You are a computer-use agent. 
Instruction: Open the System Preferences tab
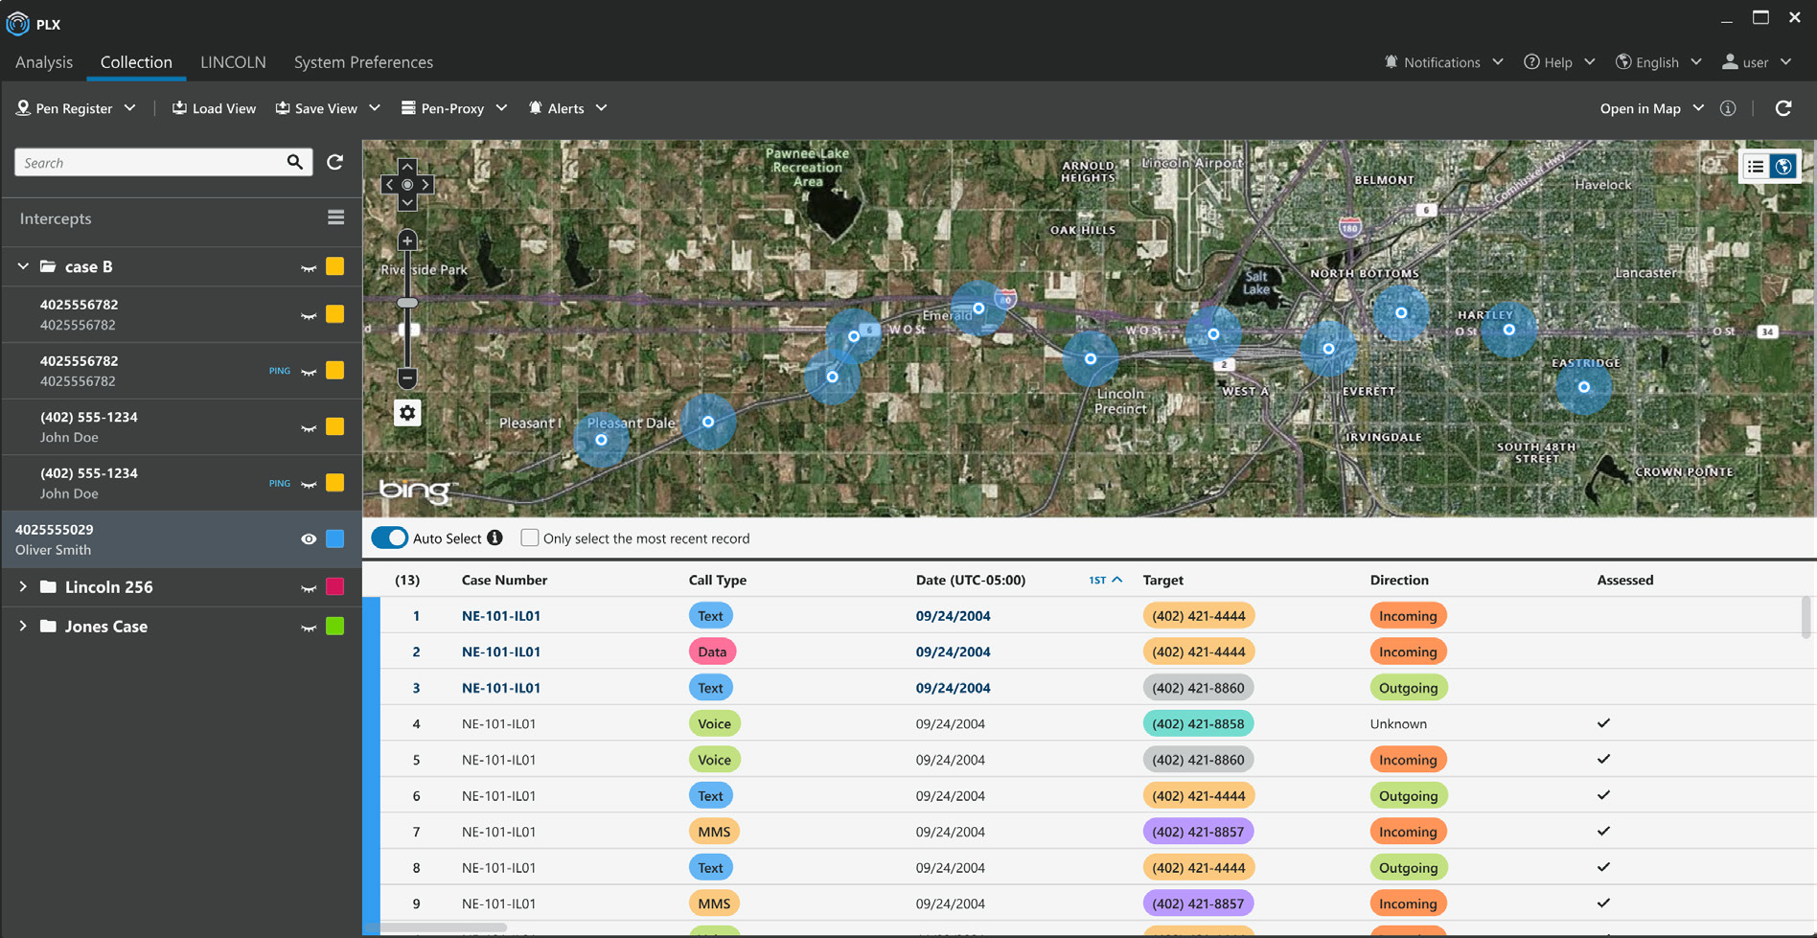click(x=363, y=62)
